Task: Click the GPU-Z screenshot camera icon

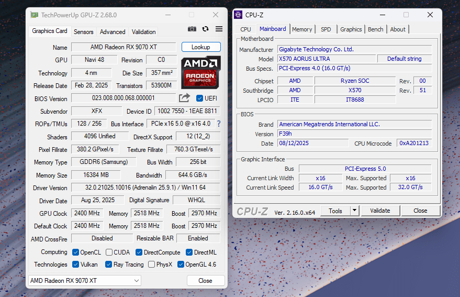Action: tap(192, 29)
